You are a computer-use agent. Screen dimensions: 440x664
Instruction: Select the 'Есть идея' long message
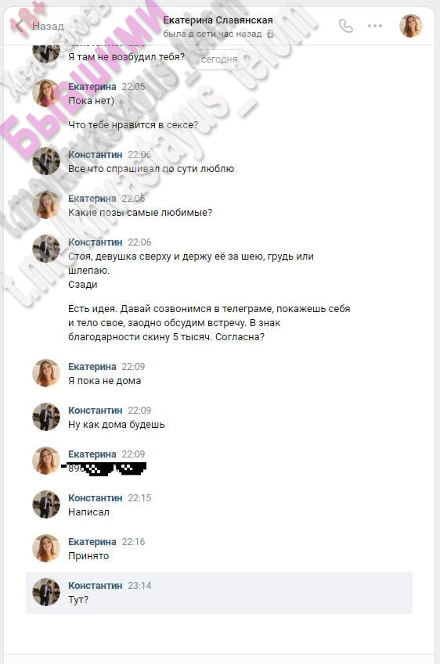pyautogui.click(x=209, y=323)
